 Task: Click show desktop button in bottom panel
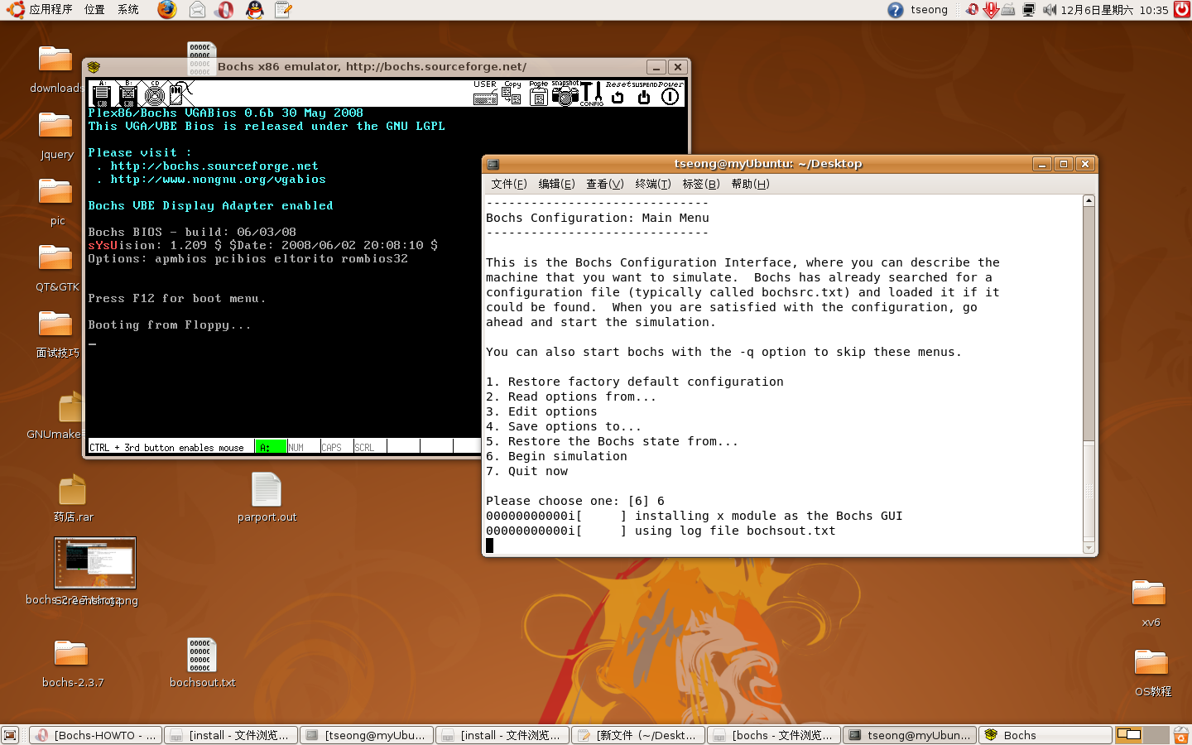(10, 735)
